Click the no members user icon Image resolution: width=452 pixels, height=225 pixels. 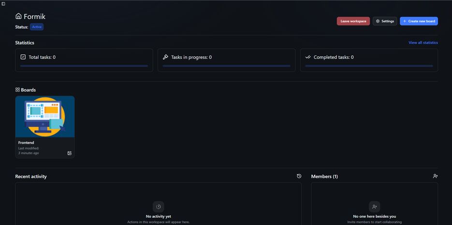[375, 207]
